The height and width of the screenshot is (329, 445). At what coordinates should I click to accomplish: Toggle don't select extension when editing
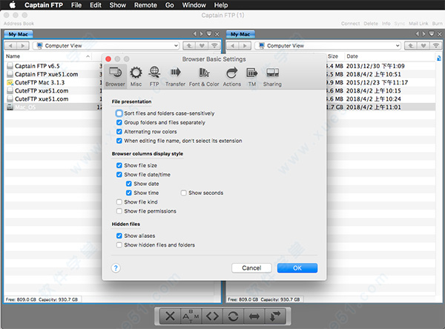tap(119, 141)
